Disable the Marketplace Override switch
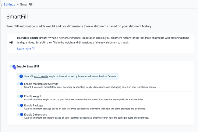198x132 pixels. pos(20,84)
